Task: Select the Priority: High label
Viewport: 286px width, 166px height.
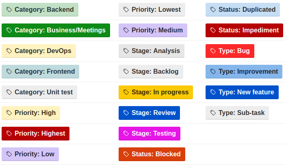Action: point(31,113)
